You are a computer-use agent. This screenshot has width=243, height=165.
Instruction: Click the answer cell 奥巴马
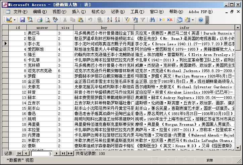click(42, 33)
